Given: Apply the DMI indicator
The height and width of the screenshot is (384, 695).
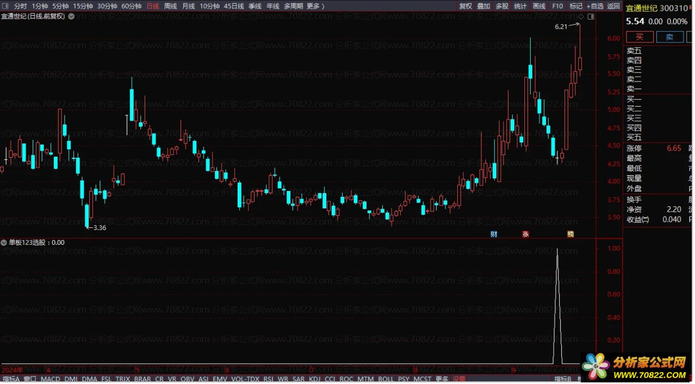Looking at the screenshot, I should click(71, 379).
